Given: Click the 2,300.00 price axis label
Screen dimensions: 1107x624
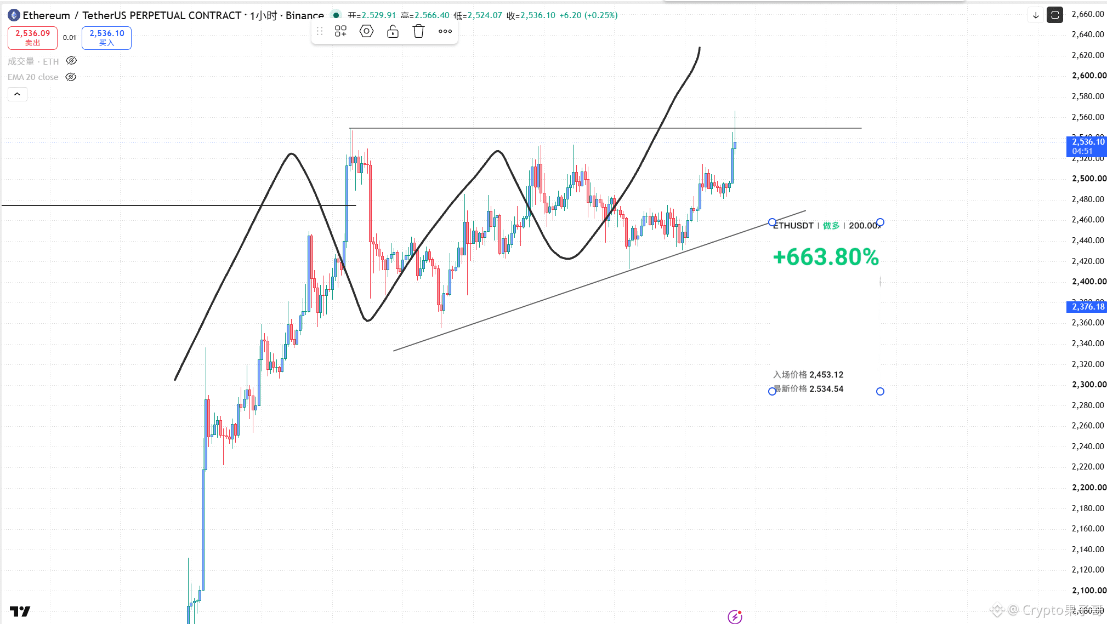Looking at the screenshot, I should coord(1089,385).
